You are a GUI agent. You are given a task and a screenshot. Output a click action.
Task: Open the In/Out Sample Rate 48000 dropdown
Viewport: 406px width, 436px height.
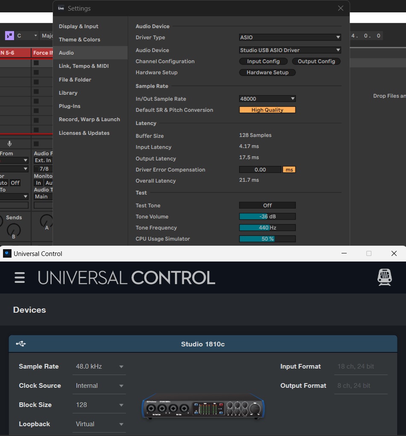coord(267,99)
